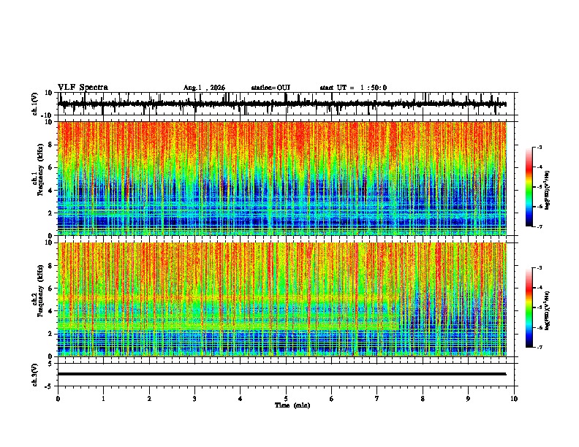Click time axis tick label "9"
Screen dimensions: 579x447
468,399
